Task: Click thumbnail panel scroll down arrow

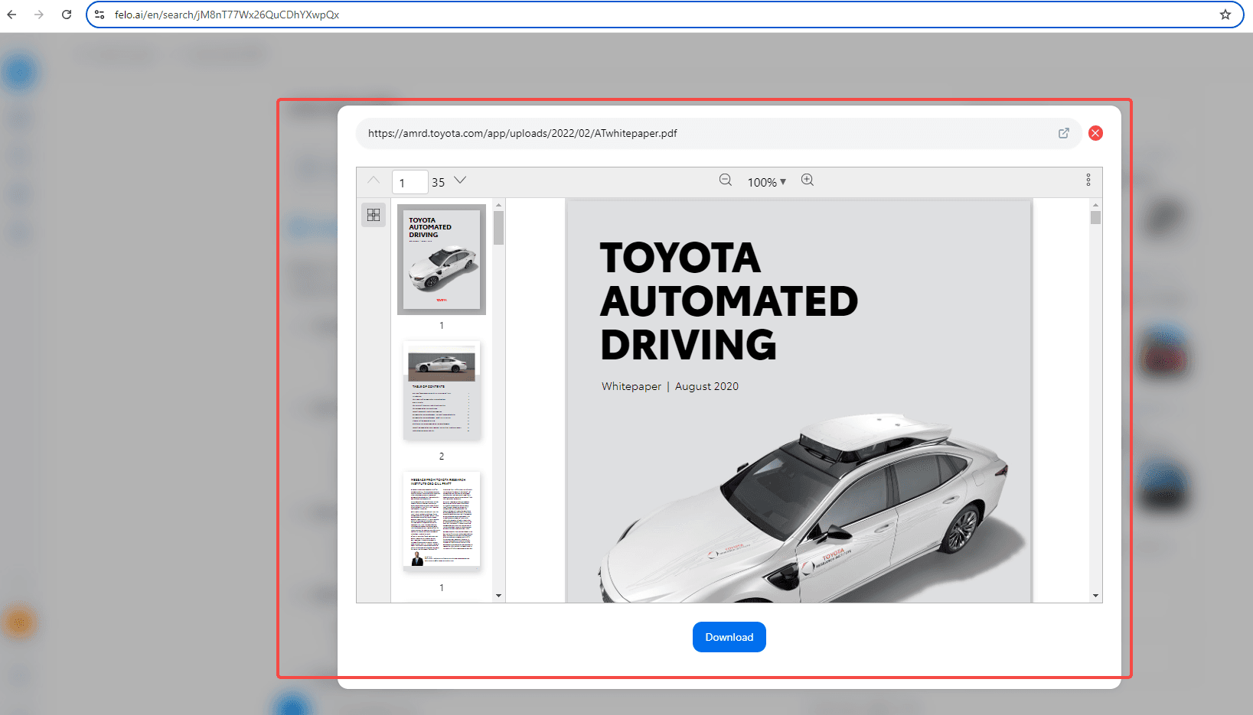Action: pos(499,596)
